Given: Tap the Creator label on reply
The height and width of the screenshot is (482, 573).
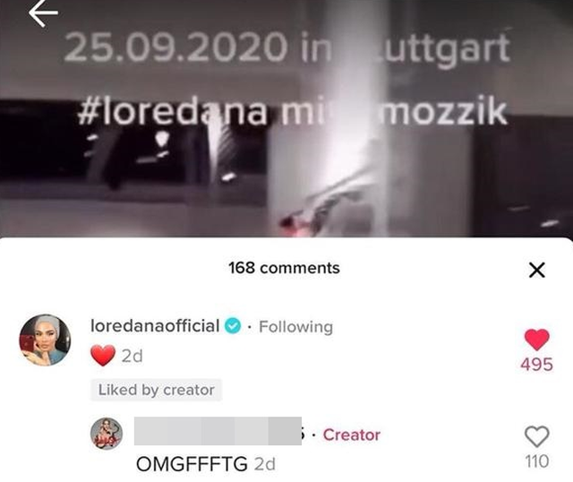Looking at the screenshot, I should point(352,435).
